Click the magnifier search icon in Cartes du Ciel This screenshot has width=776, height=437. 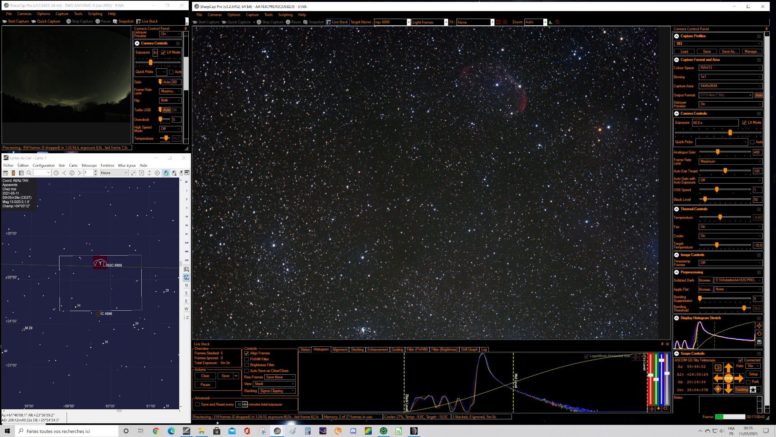coord(29,173)
